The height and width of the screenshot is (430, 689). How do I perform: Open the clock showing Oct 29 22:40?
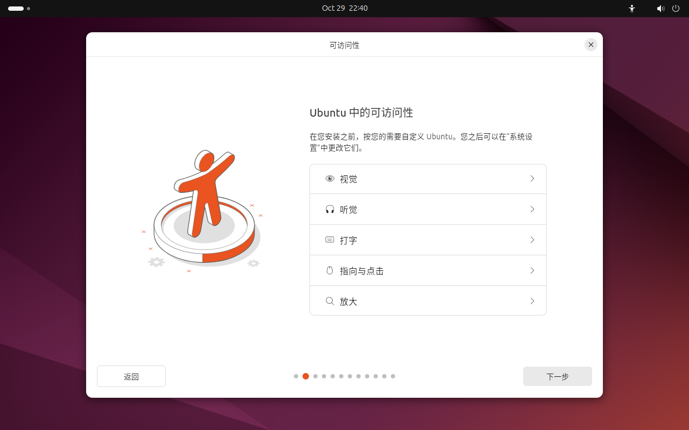click(344, 9)
